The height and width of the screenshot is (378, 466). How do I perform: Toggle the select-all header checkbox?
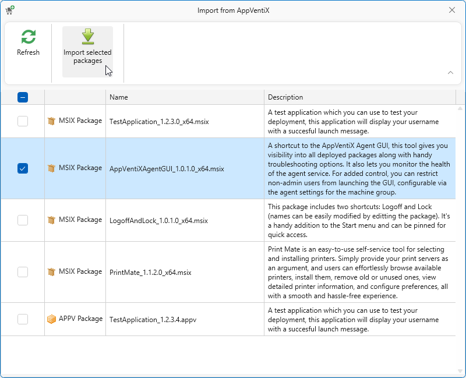click(23, 97)
